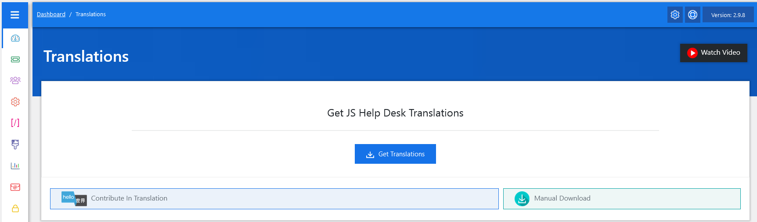Click the settings gear in top bar

tap(675, 15)
